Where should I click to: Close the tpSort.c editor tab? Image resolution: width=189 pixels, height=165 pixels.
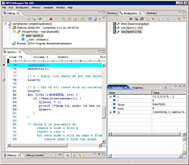tap(20, 52)
